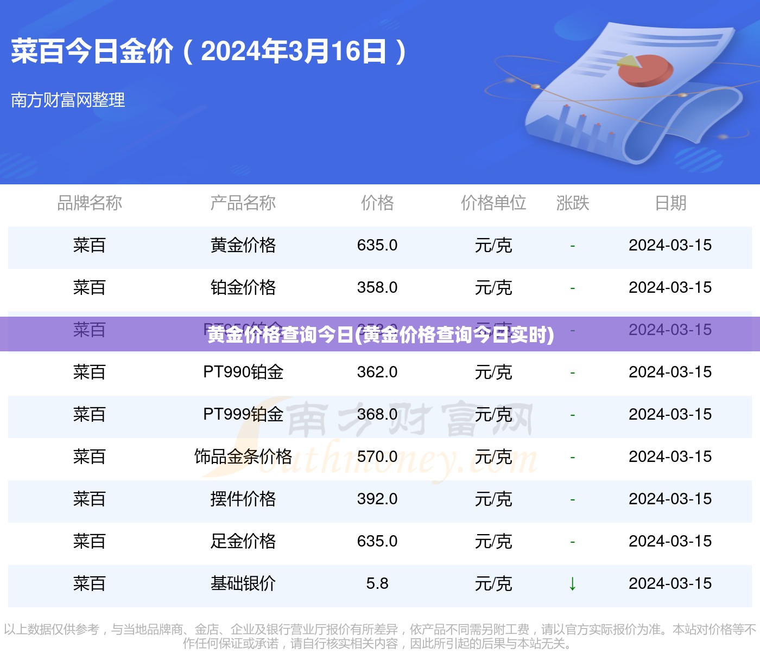760x668 pixels.
Task: Click the date 2024-03-15 in 足金价格 row
Action: click(670, 541)
